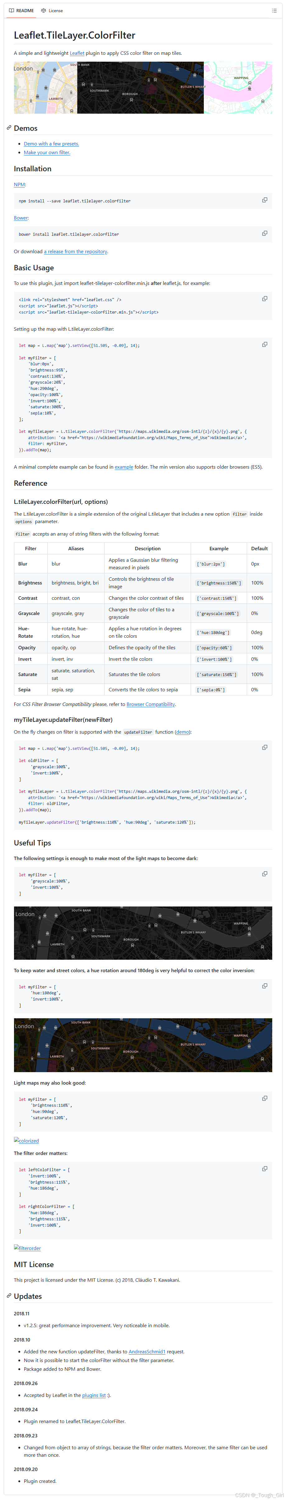Open 'a release from the repository' link
Image resolution: width=285 pixels, height=1500 pixels.
click(x=76, y=252)
